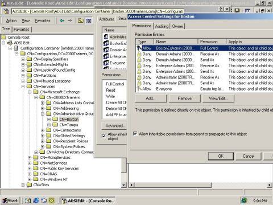The image size is (273, 205).
Task: Select CN=Recipient Policies in the tree
Action: (x=71, y=141)
